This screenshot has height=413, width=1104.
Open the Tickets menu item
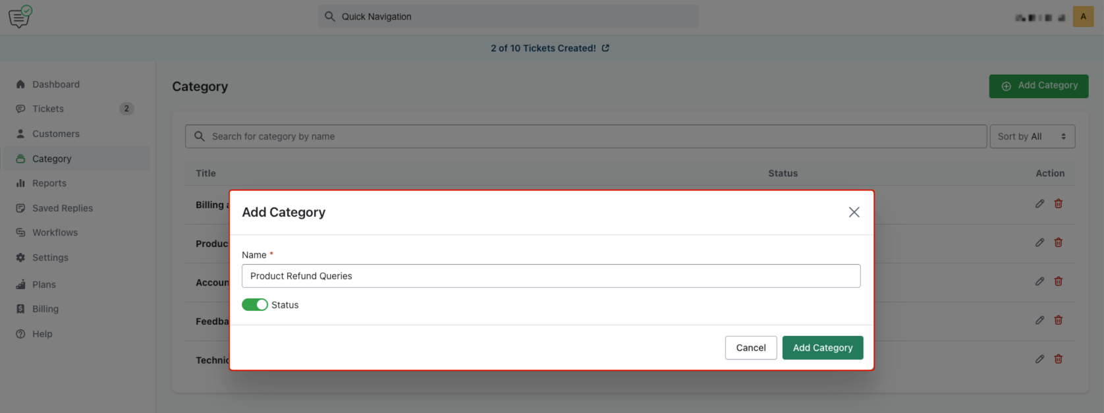48,109
